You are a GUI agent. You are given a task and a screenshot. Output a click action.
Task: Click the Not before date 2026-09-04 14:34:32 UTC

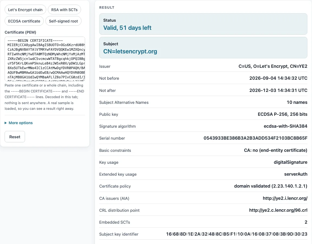pos(278,78)
